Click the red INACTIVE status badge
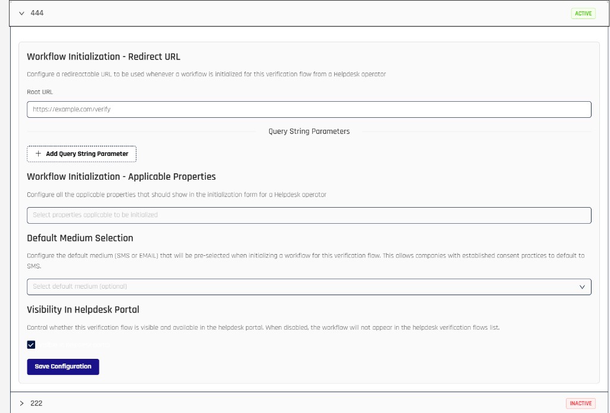Image resolution: width=610 pixels, height=413 pixels. click(x=580, y=403)
